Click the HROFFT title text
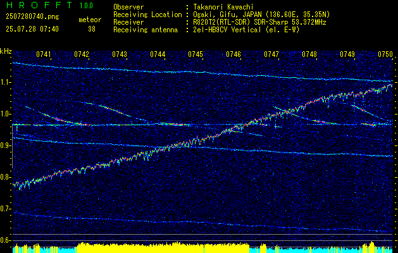Screen dimensions: 398x253 39,5
